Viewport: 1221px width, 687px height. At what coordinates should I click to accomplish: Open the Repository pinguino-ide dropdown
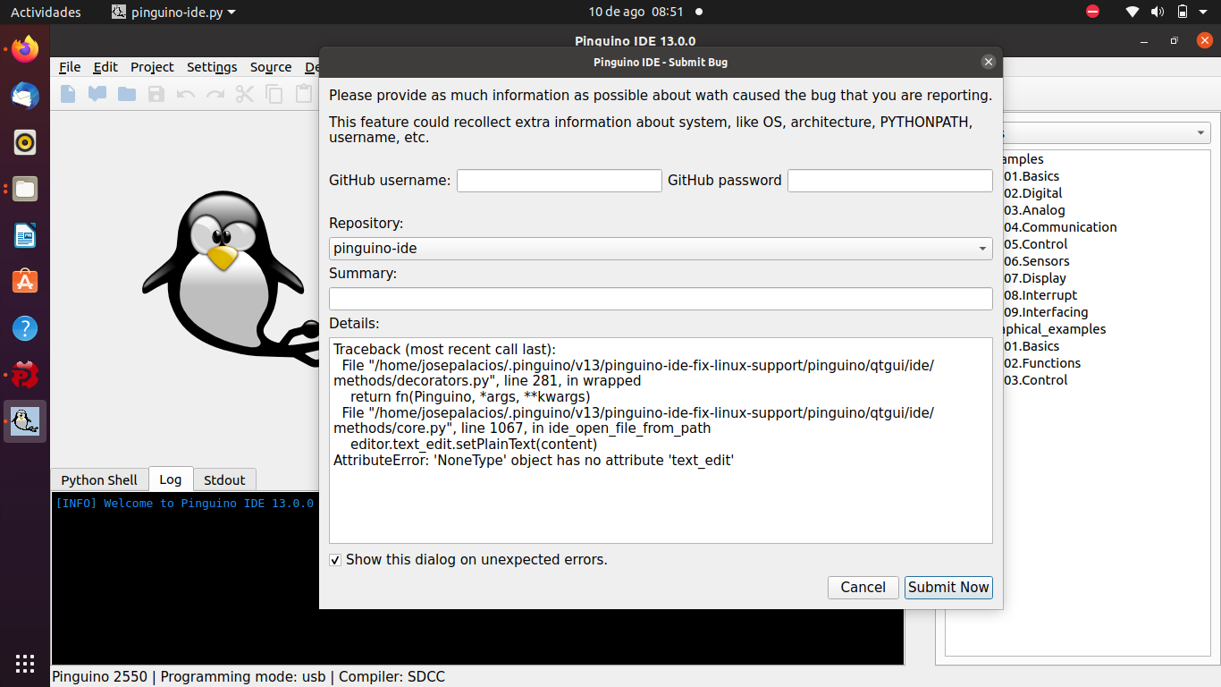661,249
